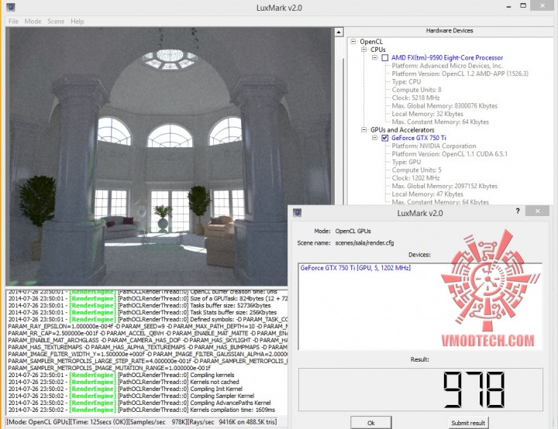The width and height of the screenshot is (558, 429).
Task: Click the 'Compute Units: 5' row
Action: (x=416, y=170)
